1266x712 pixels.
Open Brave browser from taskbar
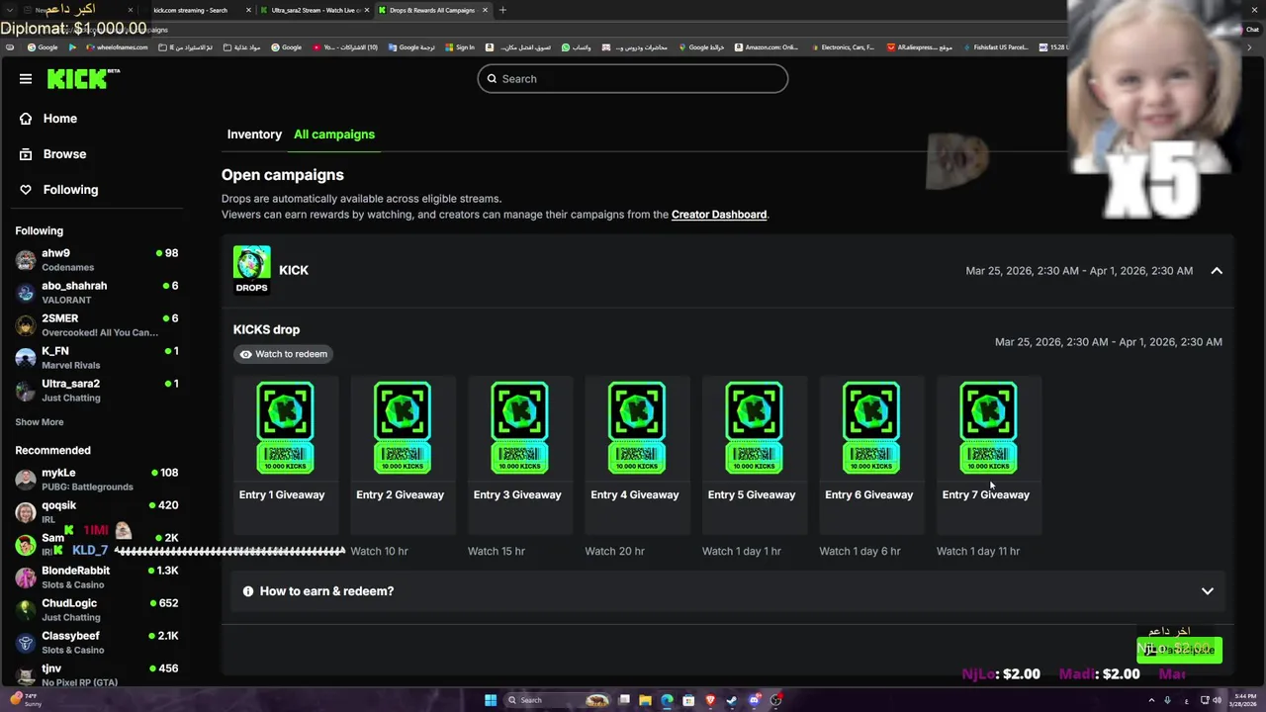click(710, 700)
